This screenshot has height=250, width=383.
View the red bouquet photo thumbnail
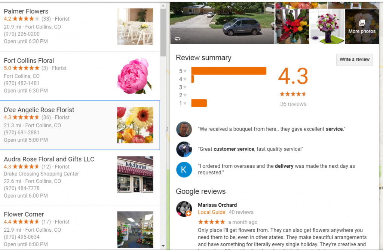(x=292, y=27)
